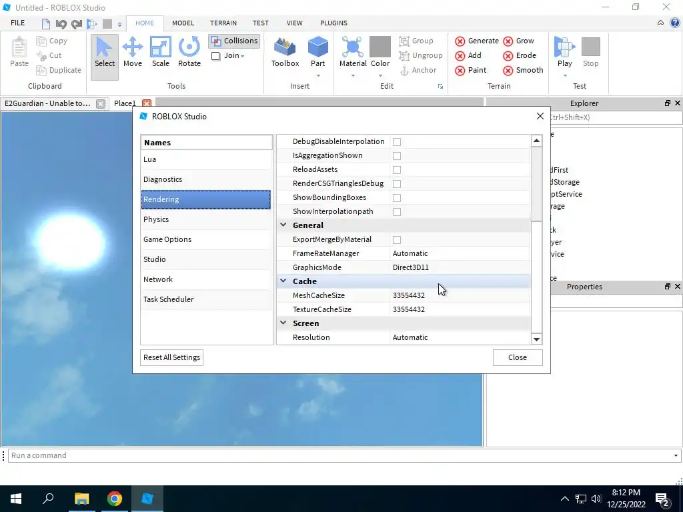Enable DebugDisableInterpolation checkbox
The width and height of the screenshot is (683, 512).
tap(396, 141)
